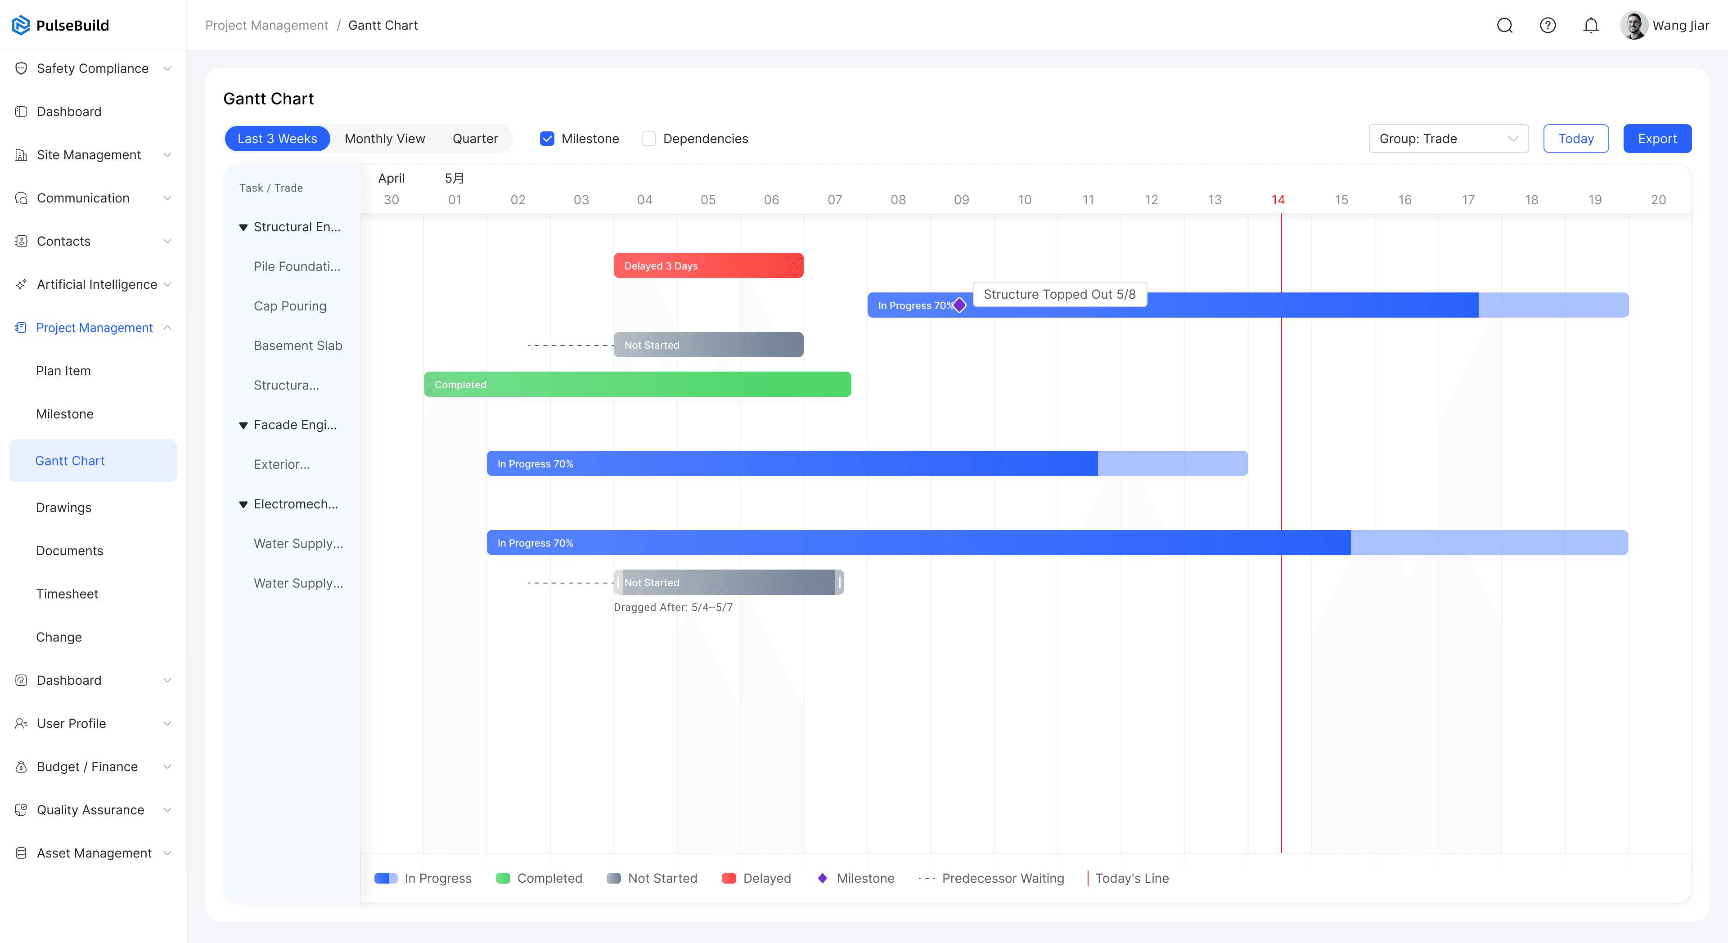This screenshot has width=1728, height=943.
Task: Click the Communication headset icon
Action: [21, 198]
